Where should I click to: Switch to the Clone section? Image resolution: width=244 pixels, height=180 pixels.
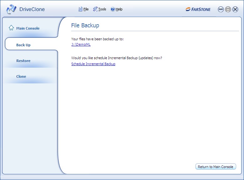point(21,76)
